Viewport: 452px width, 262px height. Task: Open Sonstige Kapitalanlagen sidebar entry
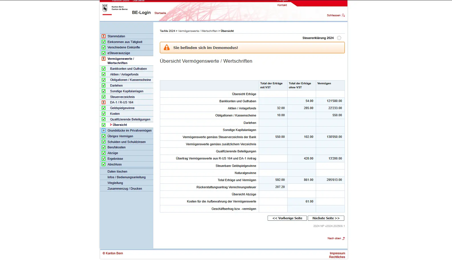[x=127, y=91]
